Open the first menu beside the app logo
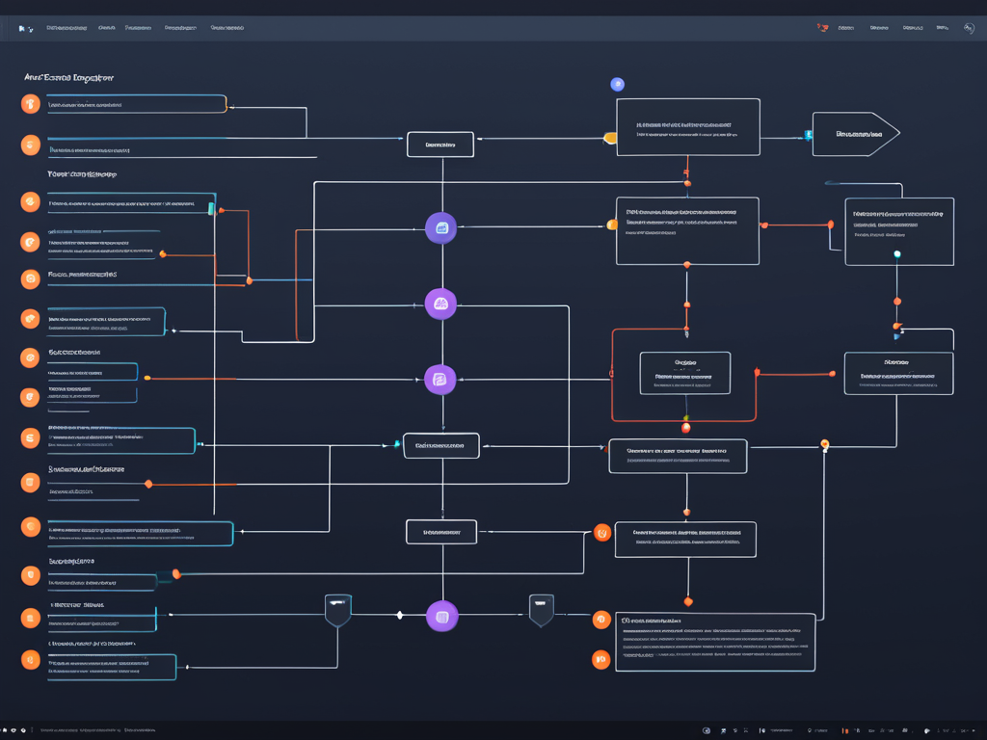 tap(67, 29)
